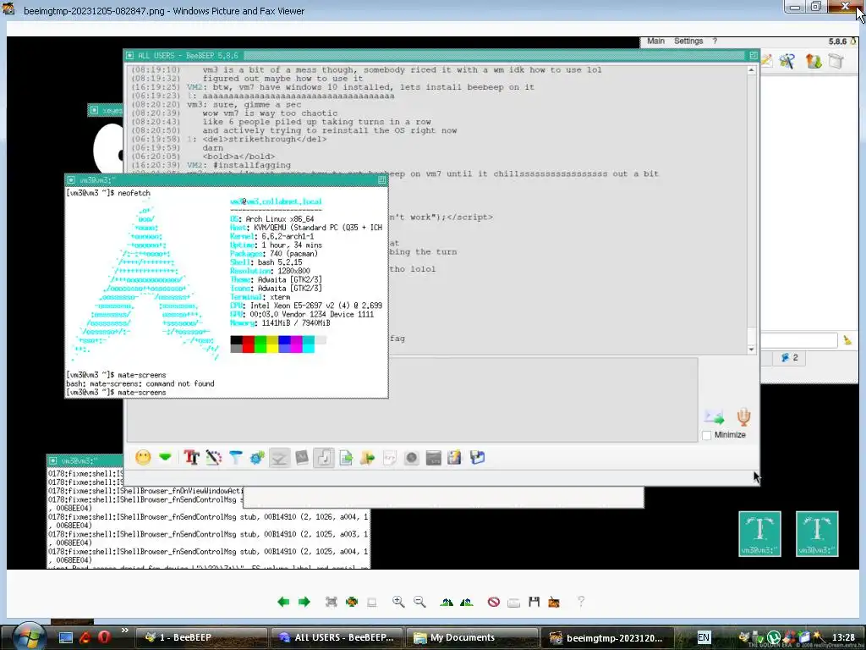The width and height of the screenshot is (866, 650).
Task: Rotate the image clockwise
Action: pos(447,602)
